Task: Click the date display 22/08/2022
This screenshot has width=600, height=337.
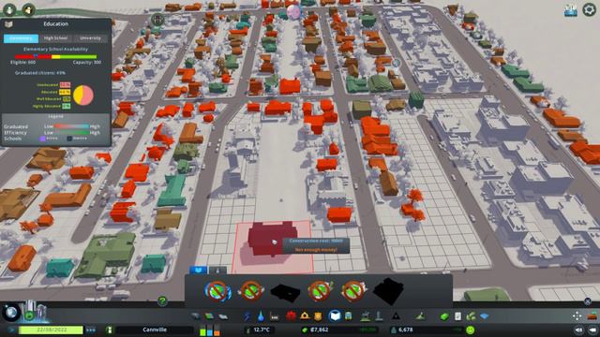Action: (51, 330)
